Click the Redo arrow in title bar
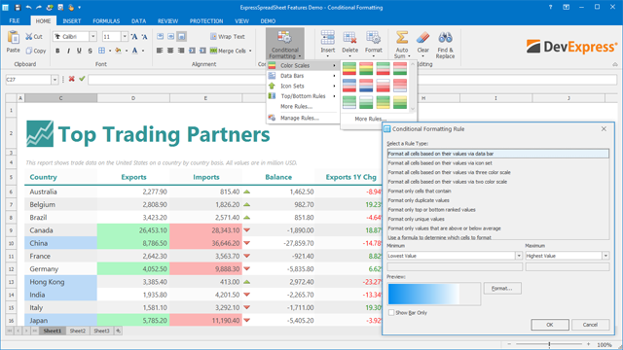Image resolution: width=623 pixels, height=350 pixels. click(x=39, y=8)
